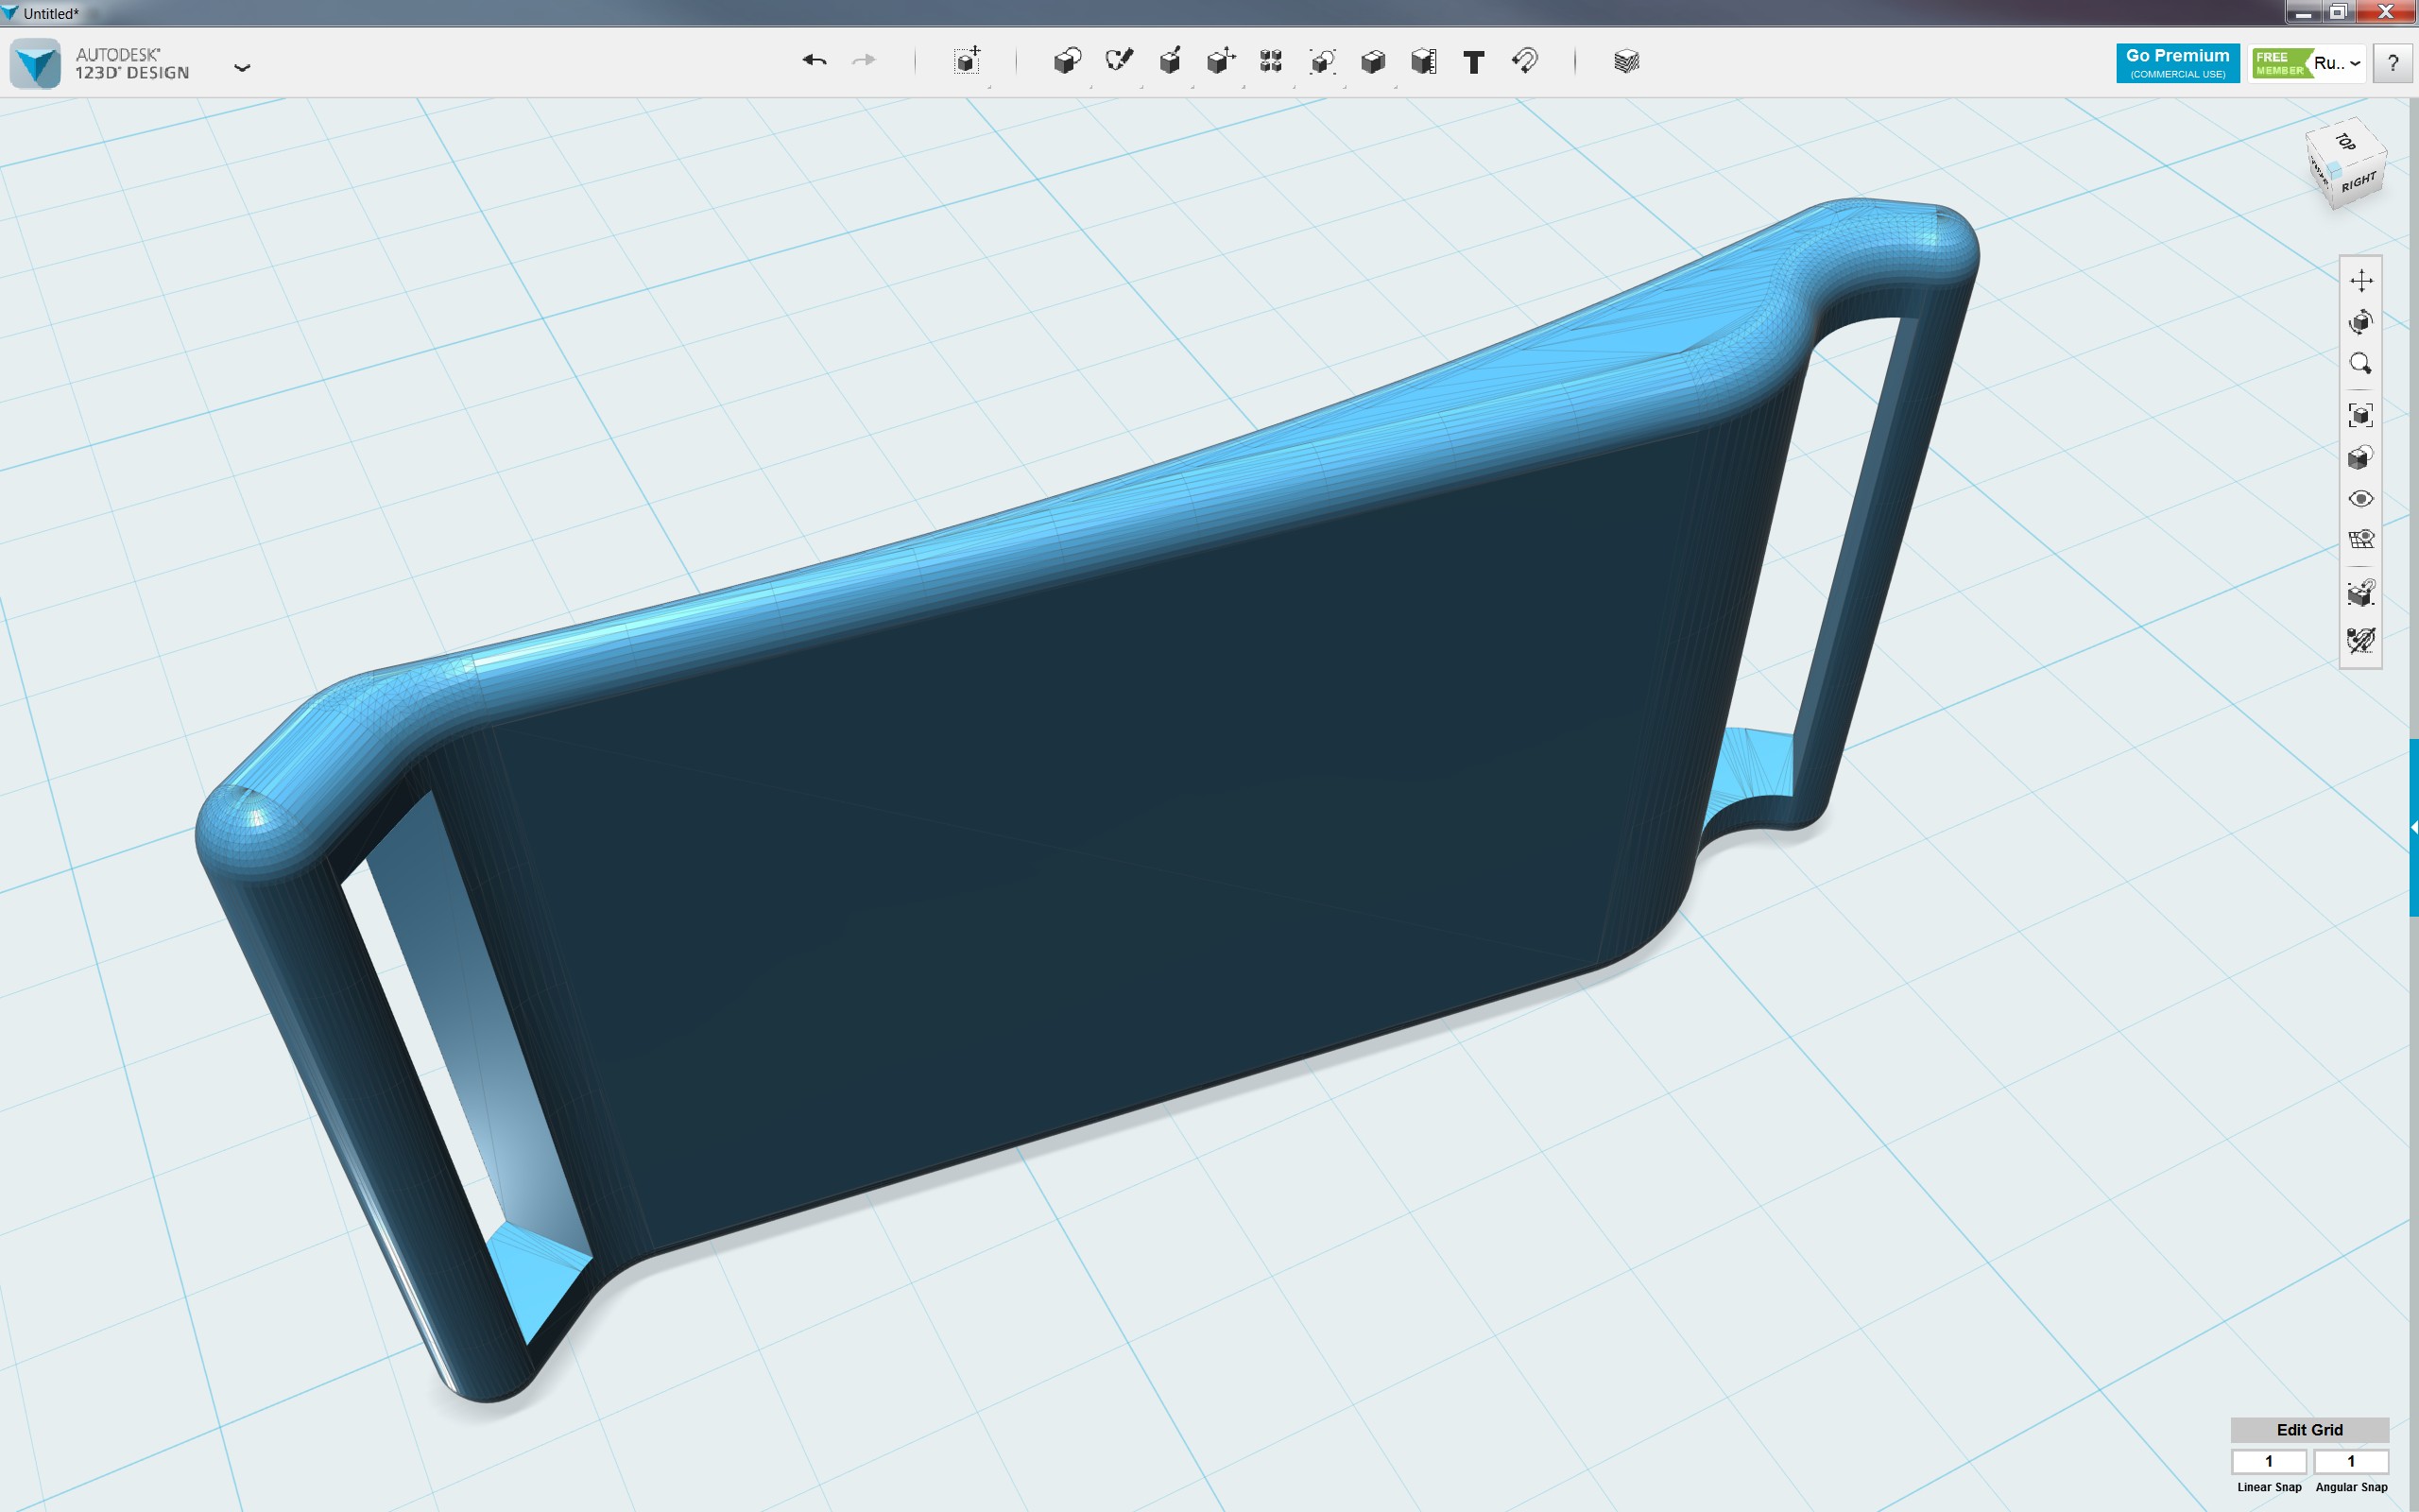
Task: Click the Fit view icon
Action: 2361,415
